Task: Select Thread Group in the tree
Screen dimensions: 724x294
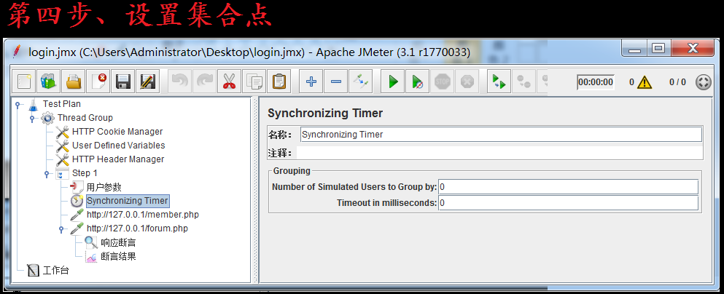Action: click(x=85, y=117)
